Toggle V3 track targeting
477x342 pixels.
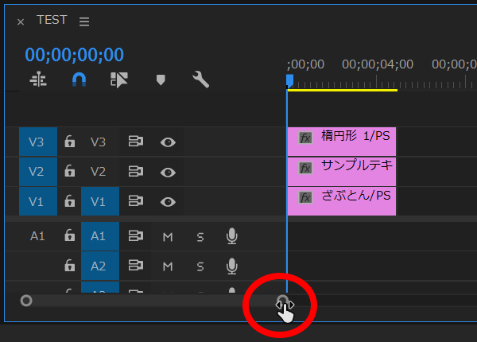[x=100, y=142]
